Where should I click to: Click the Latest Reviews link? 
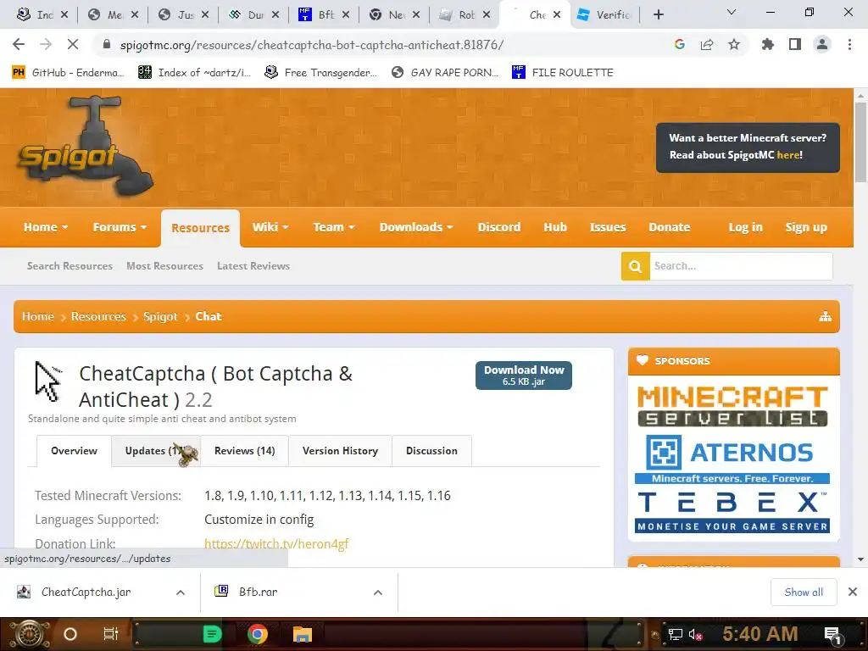[253, 265]
